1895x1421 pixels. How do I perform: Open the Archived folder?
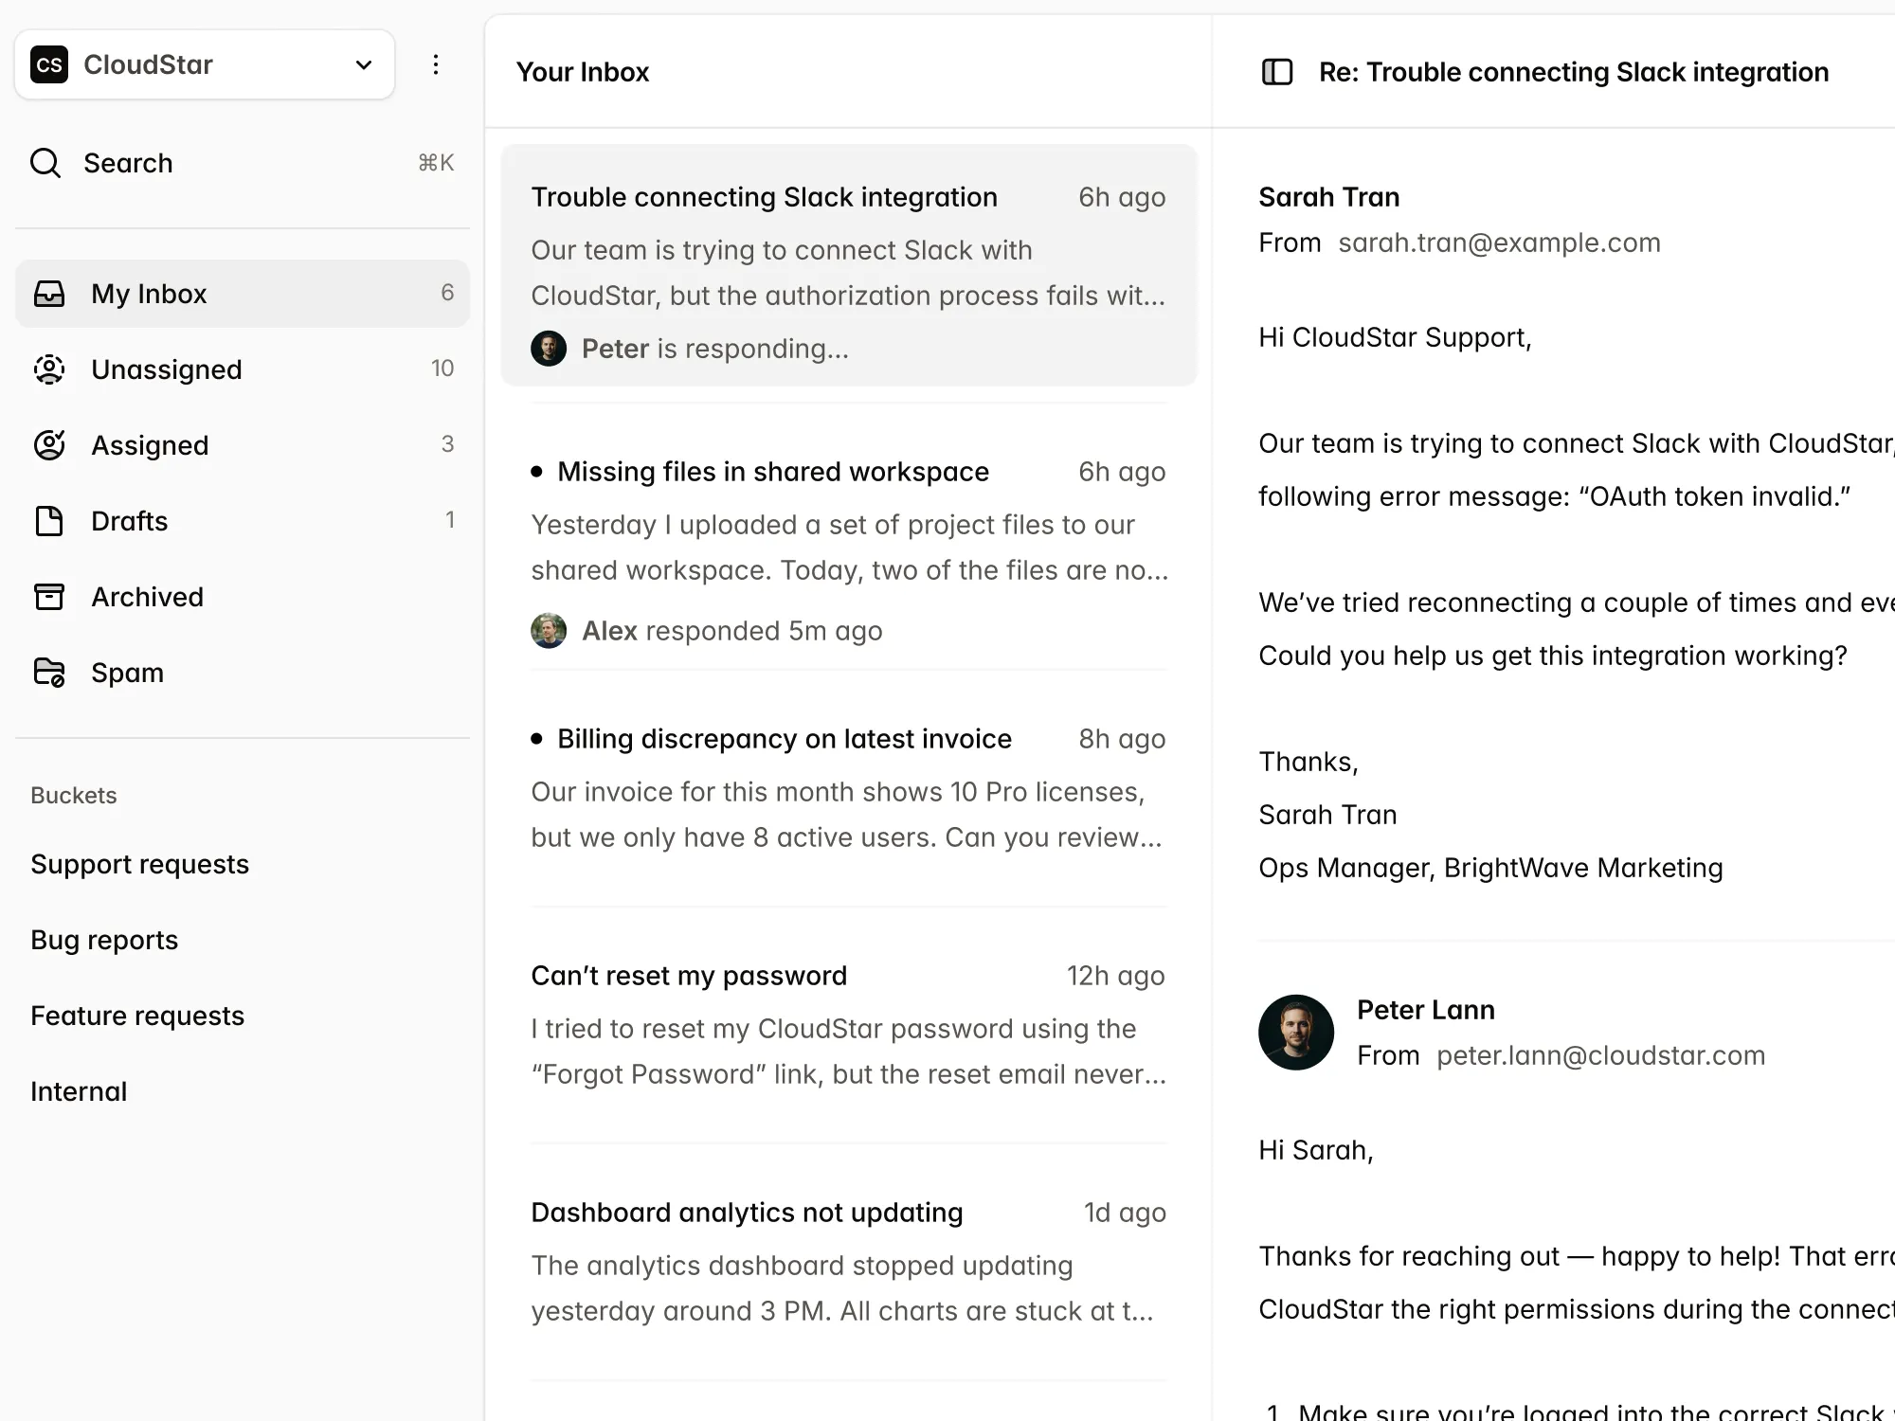[x=243, y=597]
